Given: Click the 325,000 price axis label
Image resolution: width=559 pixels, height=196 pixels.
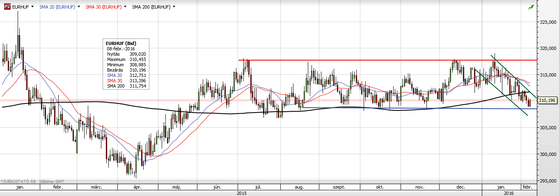Looking at the screenshot, I should [x=548, y=22].
